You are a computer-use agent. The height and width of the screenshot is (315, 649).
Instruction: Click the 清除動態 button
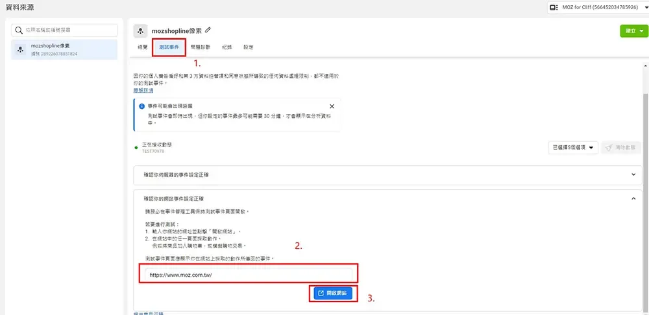coord(620,147)
